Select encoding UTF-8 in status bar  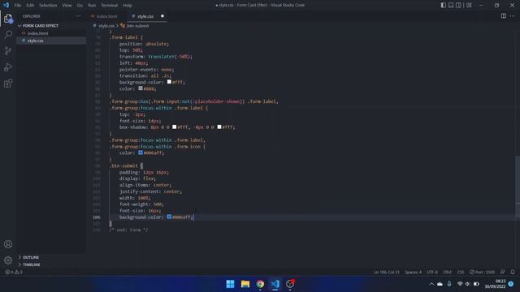(x=431, y=272)
